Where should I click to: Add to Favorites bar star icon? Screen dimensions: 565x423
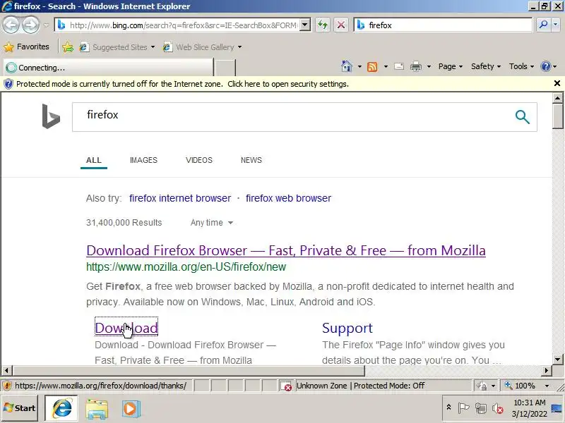click(x=68, y=47)
